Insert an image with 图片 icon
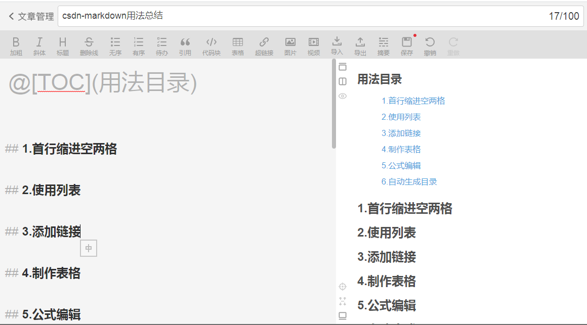This screenshot has height=325, width=587. click(x=290, y=44)
